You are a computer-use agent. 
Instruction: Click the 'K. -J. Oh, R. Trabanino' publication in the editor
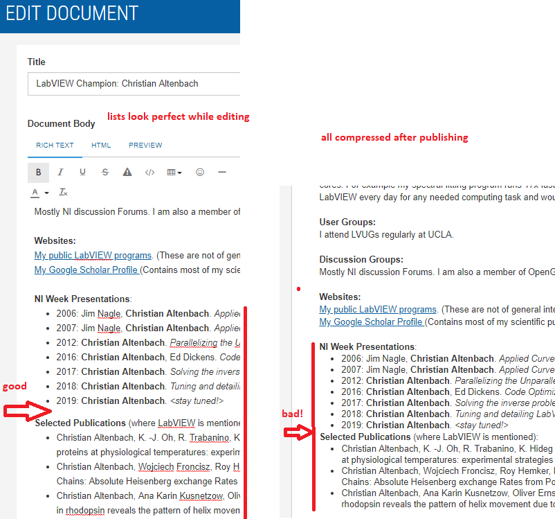click(x=148, y=445)
